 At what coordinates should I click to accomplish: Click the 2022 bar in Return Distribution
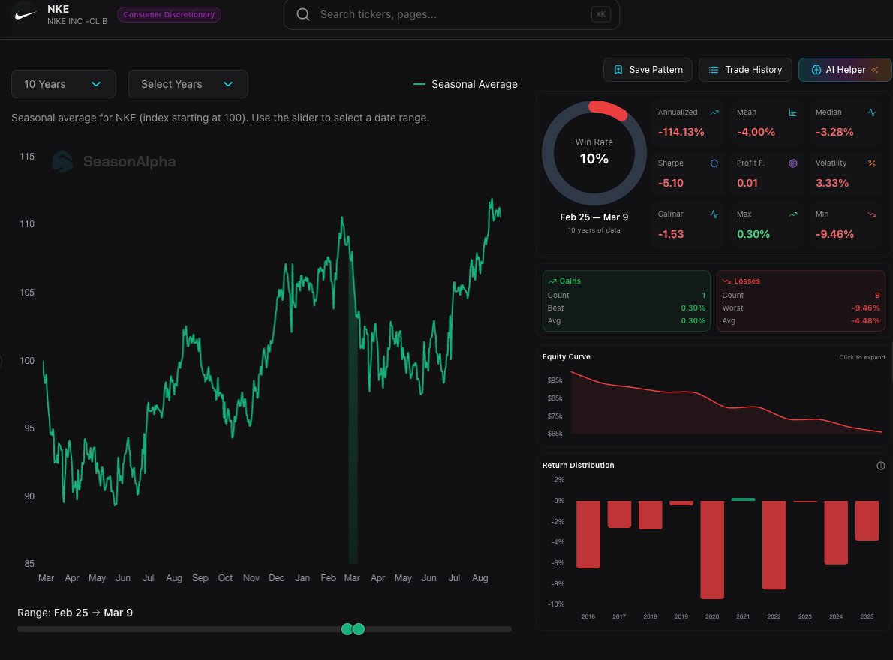tap(774, 545)
